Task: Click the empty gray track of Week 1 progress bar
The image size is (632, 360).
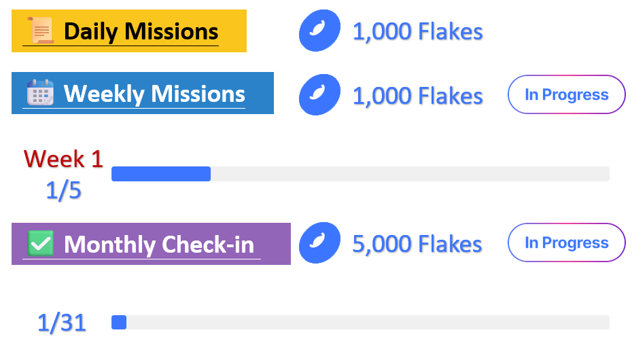Action: (409, 174)
